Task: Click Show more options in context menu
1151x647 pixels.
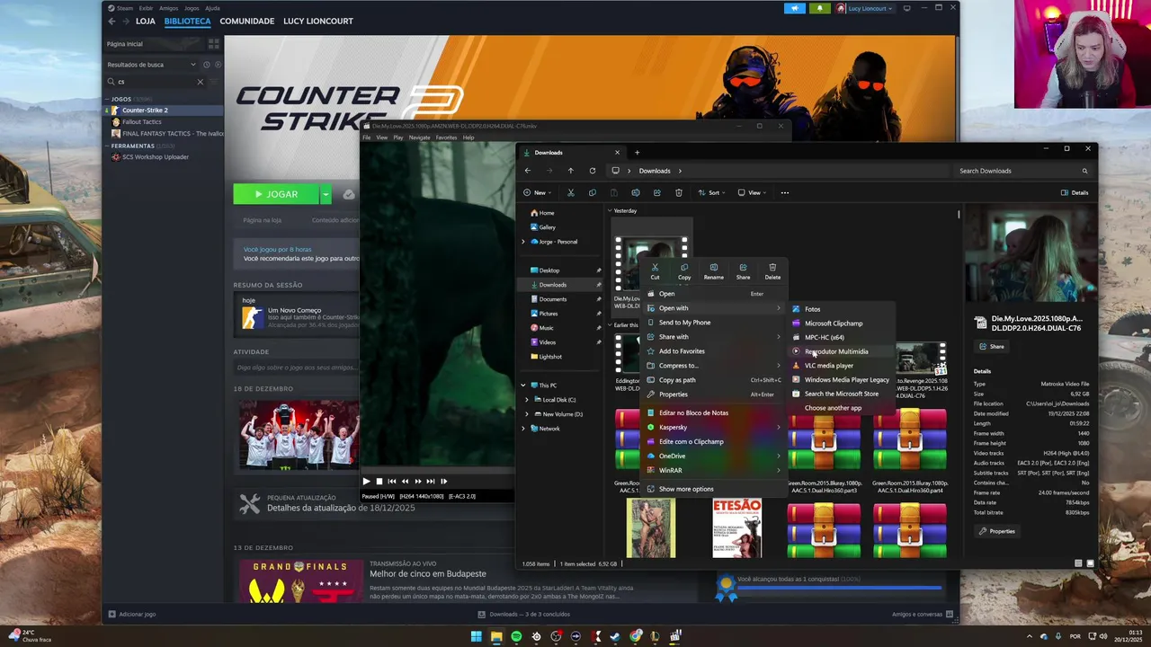Action: [x=686, y=489]
